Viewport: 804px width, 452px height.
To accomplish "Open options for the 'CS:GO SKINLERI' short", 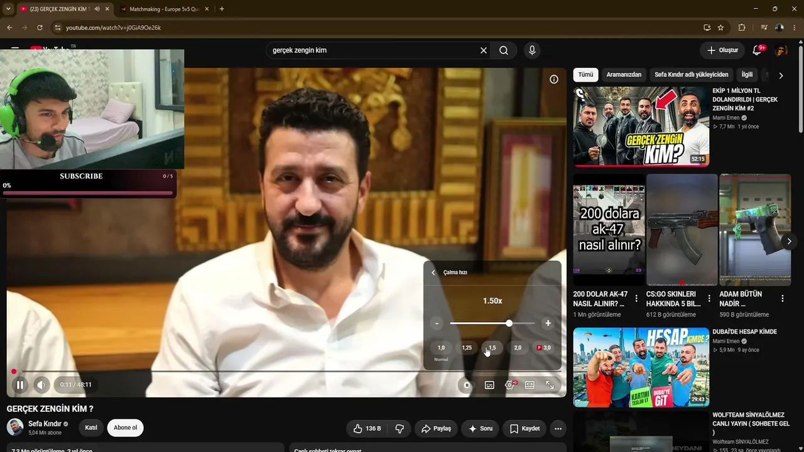I will pos(709,298).
